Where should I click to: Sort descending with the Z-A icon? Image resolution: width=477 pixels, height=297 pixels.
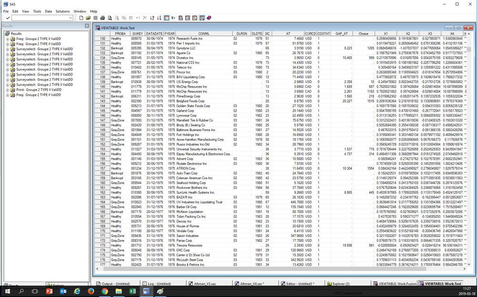click(x=159, y=18)
